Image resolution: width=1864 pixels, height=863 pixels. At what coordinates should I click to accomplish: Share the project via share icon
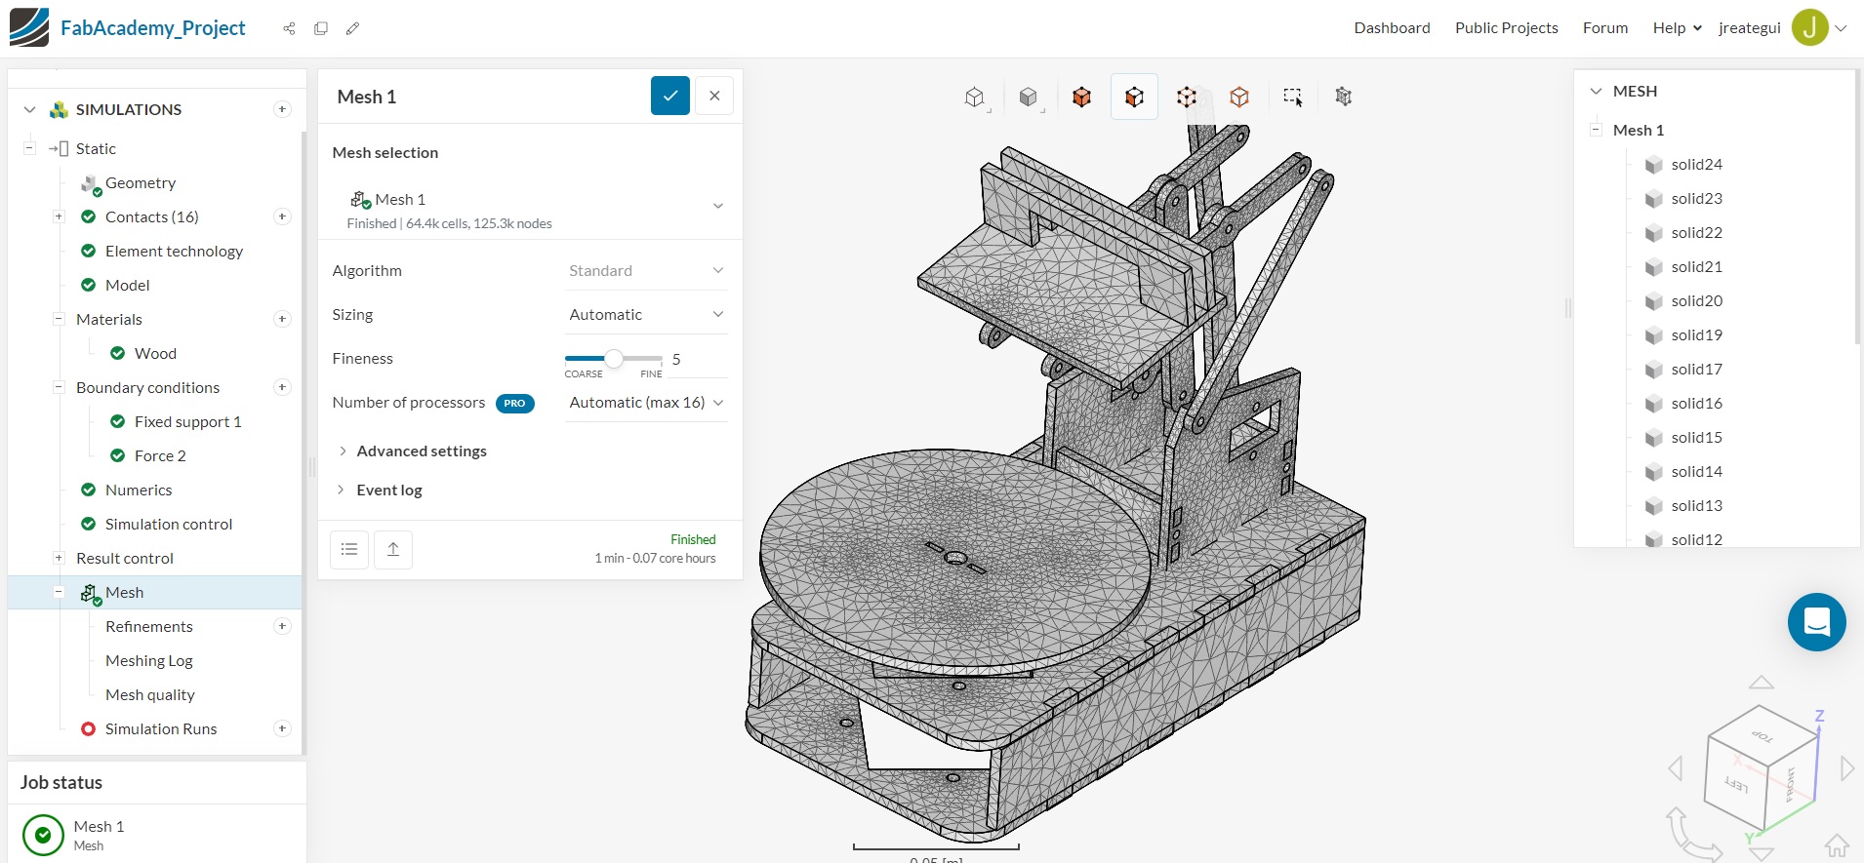coord(289,28)
